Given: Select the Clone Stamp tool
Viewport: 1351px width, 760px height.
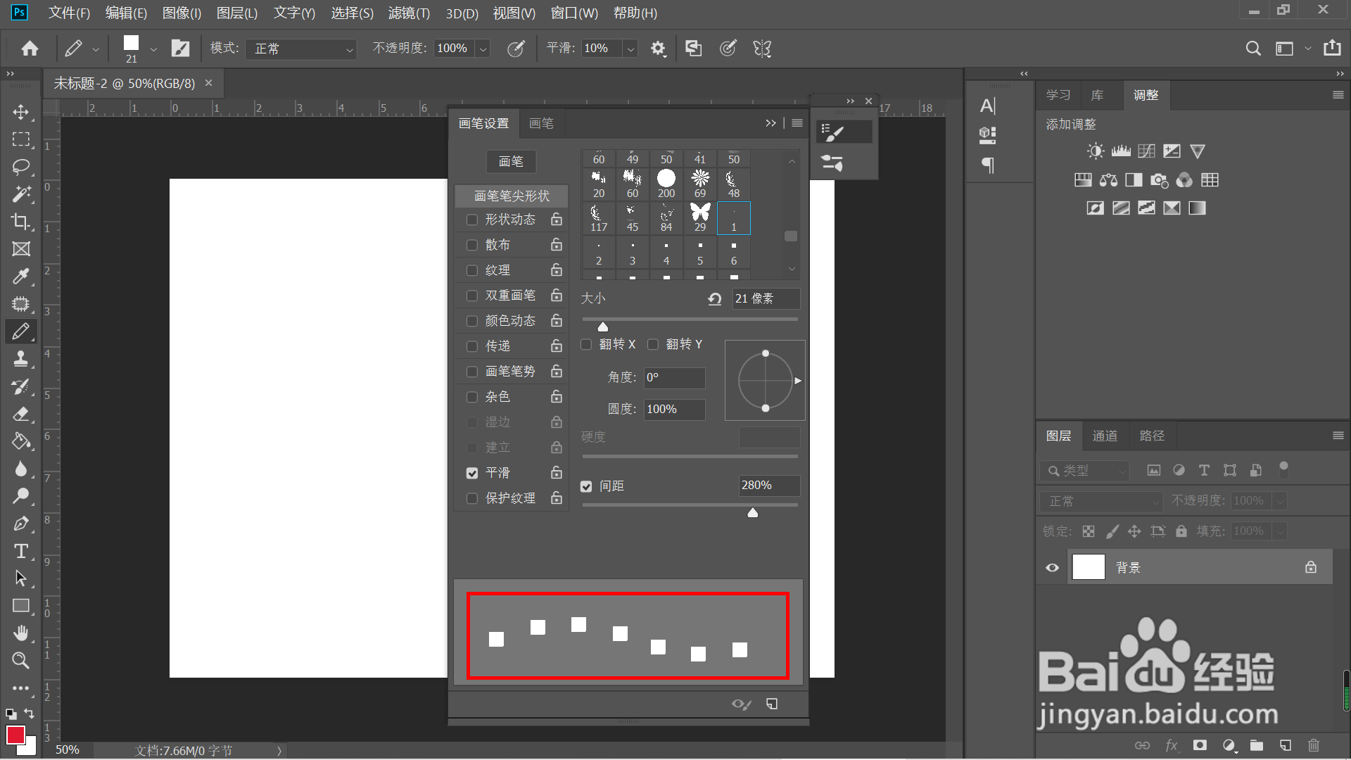Looking at the screenshot, I should pyautogui.click(x=21, y=358).
